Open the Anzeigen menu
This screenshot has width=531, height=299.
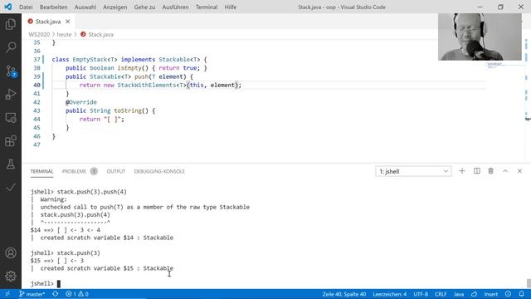(x=114, y=7)
